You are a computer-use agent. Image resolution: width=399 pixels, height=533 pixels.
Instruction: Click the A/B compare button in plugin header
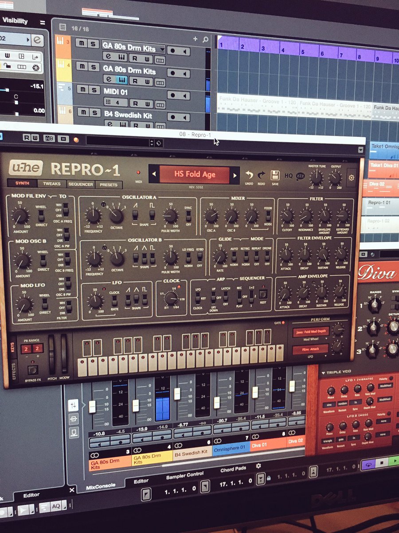tap(50, 138)
